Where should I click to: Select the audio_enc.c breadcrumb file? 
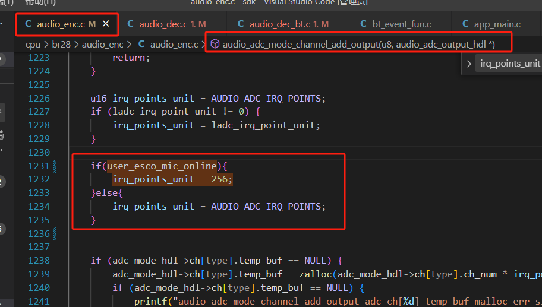pos(174,45)
